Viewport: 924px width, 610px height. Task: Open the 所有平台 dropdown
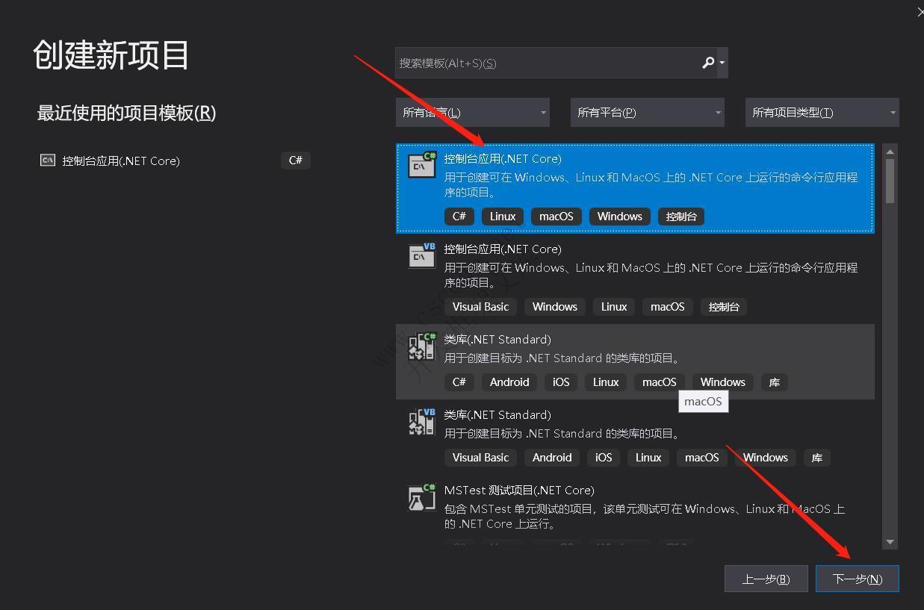click(x=647, y=112)
